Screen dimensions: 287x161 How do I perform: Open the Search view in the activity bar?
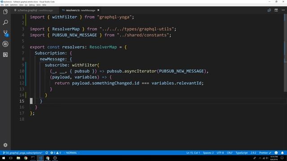pos(5,22)
